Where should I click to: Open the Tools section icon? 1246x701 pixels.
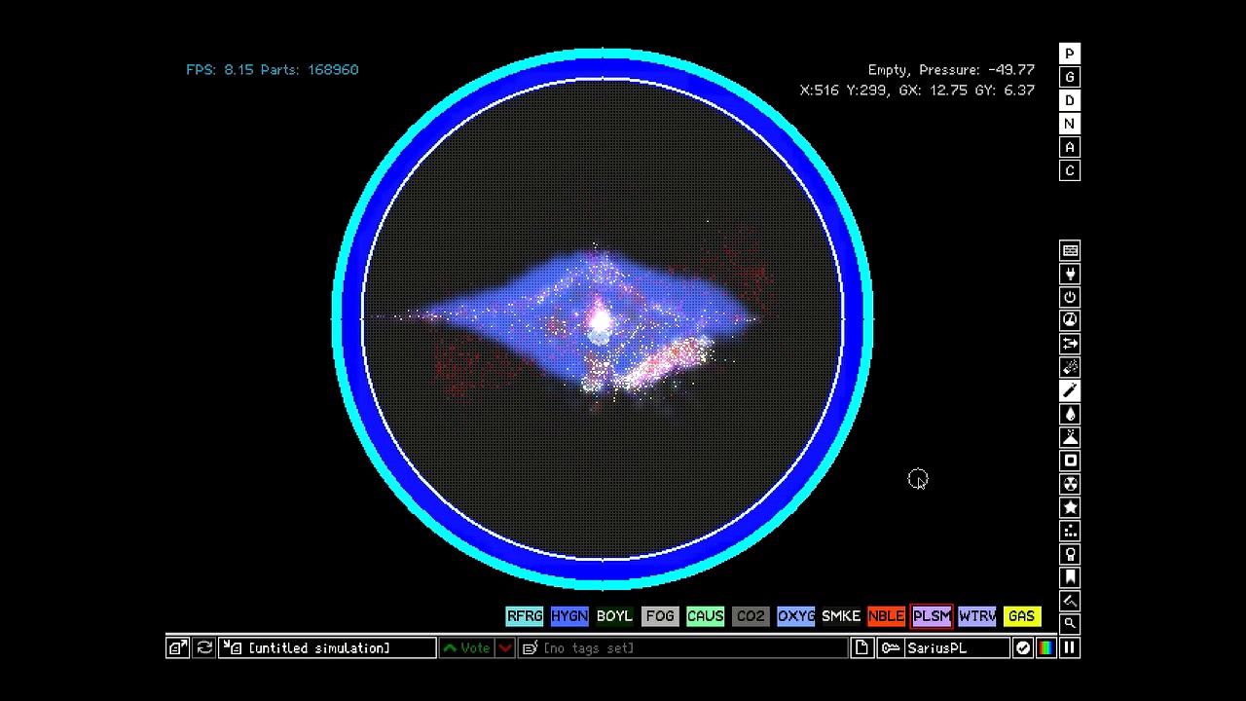pyautogui.click(x=1070, y=555)
